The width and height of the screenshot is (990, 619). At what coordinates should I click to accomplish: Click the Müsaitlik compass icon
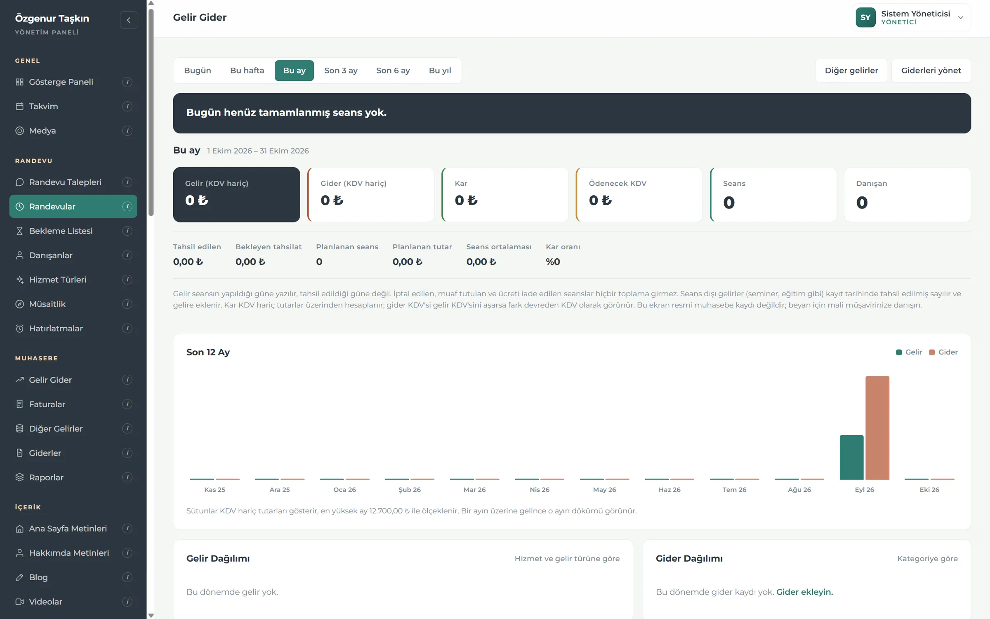pyautogui.click(x=19, y=304)
